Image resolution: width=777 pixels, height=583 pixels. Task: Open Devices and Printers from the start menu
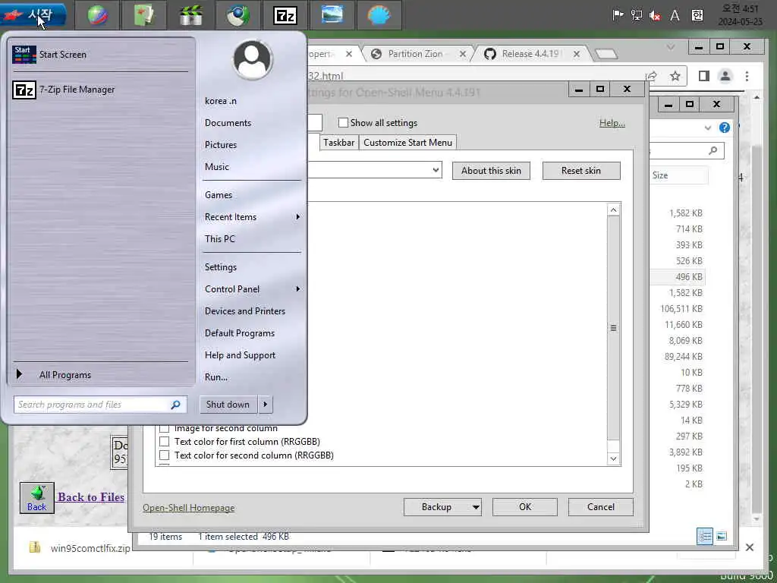(x=245, y=311)
